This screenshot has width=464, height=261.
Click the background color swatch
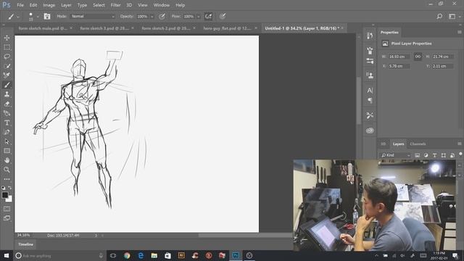[9, 199]
